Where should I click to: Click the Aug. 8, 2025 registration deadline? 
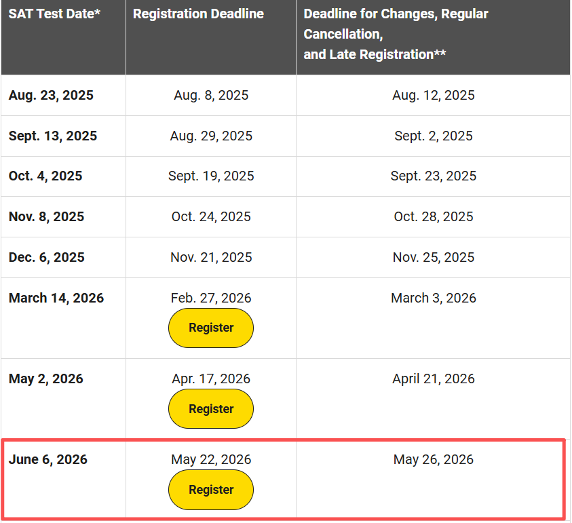pyautogui.click(x=211, y=96)
